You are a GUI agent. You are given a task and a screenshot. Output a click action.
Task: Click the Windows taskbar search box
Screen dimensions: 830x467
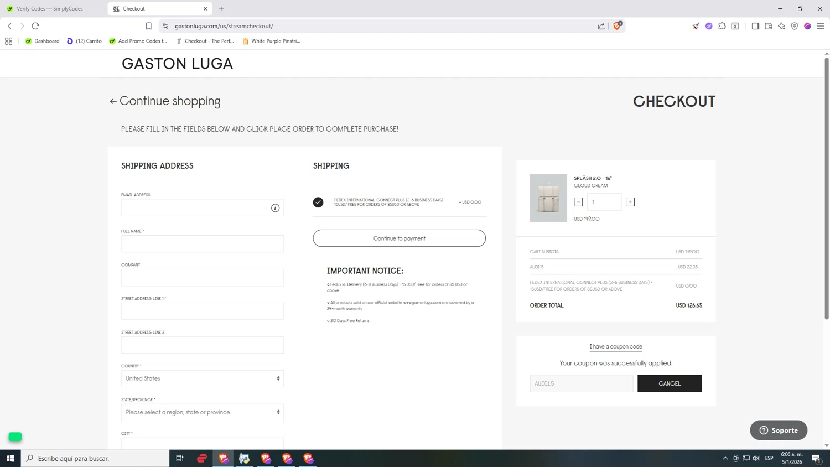pos(95,458)
